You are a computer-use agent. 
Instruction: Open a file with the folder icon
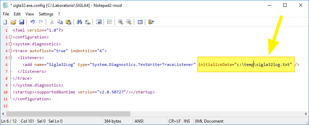coord(13,22)
